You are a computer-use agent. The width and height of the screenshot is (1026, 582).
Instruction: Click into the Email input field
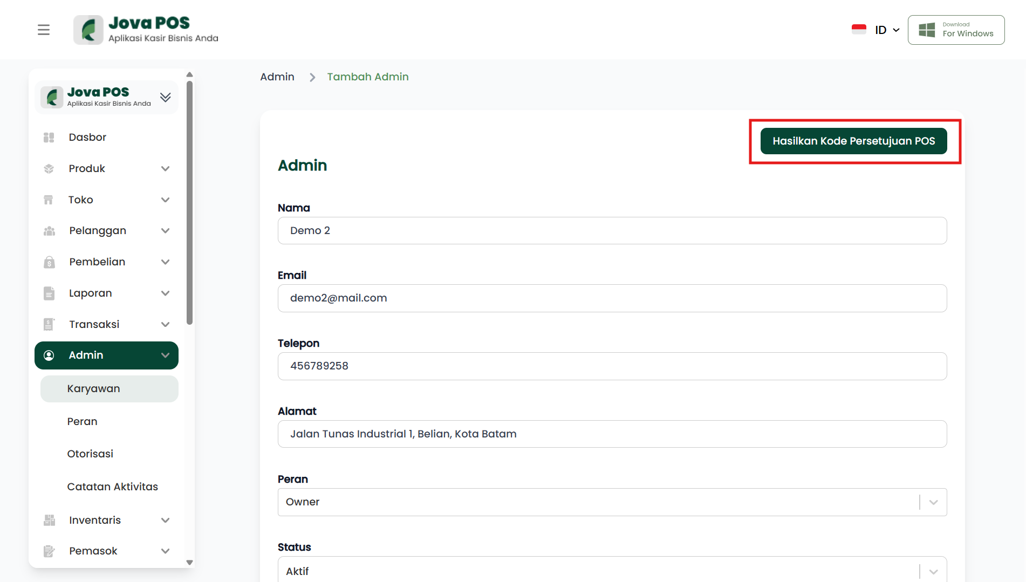[x=612, y=298]
